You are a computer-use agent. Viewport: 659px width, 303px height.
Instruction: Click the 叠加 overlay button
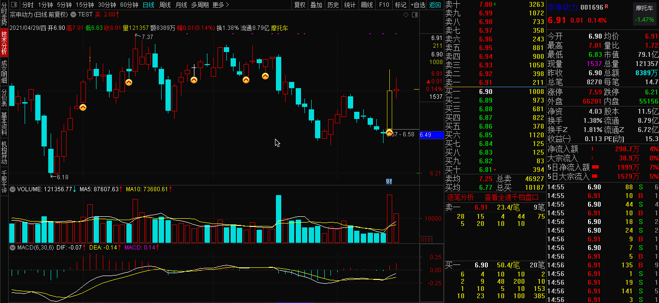pyautogui.click(x=316, y=5)
